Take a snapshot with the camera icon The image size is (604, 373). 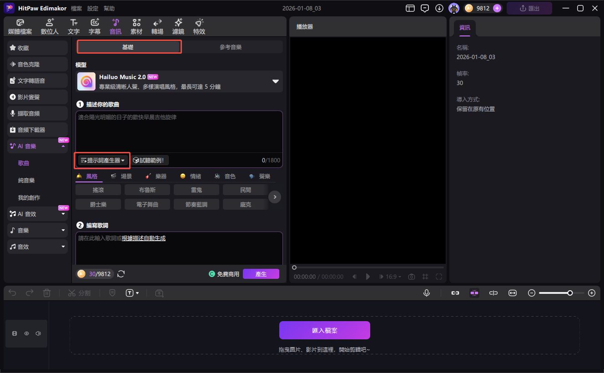coord(411,276)
